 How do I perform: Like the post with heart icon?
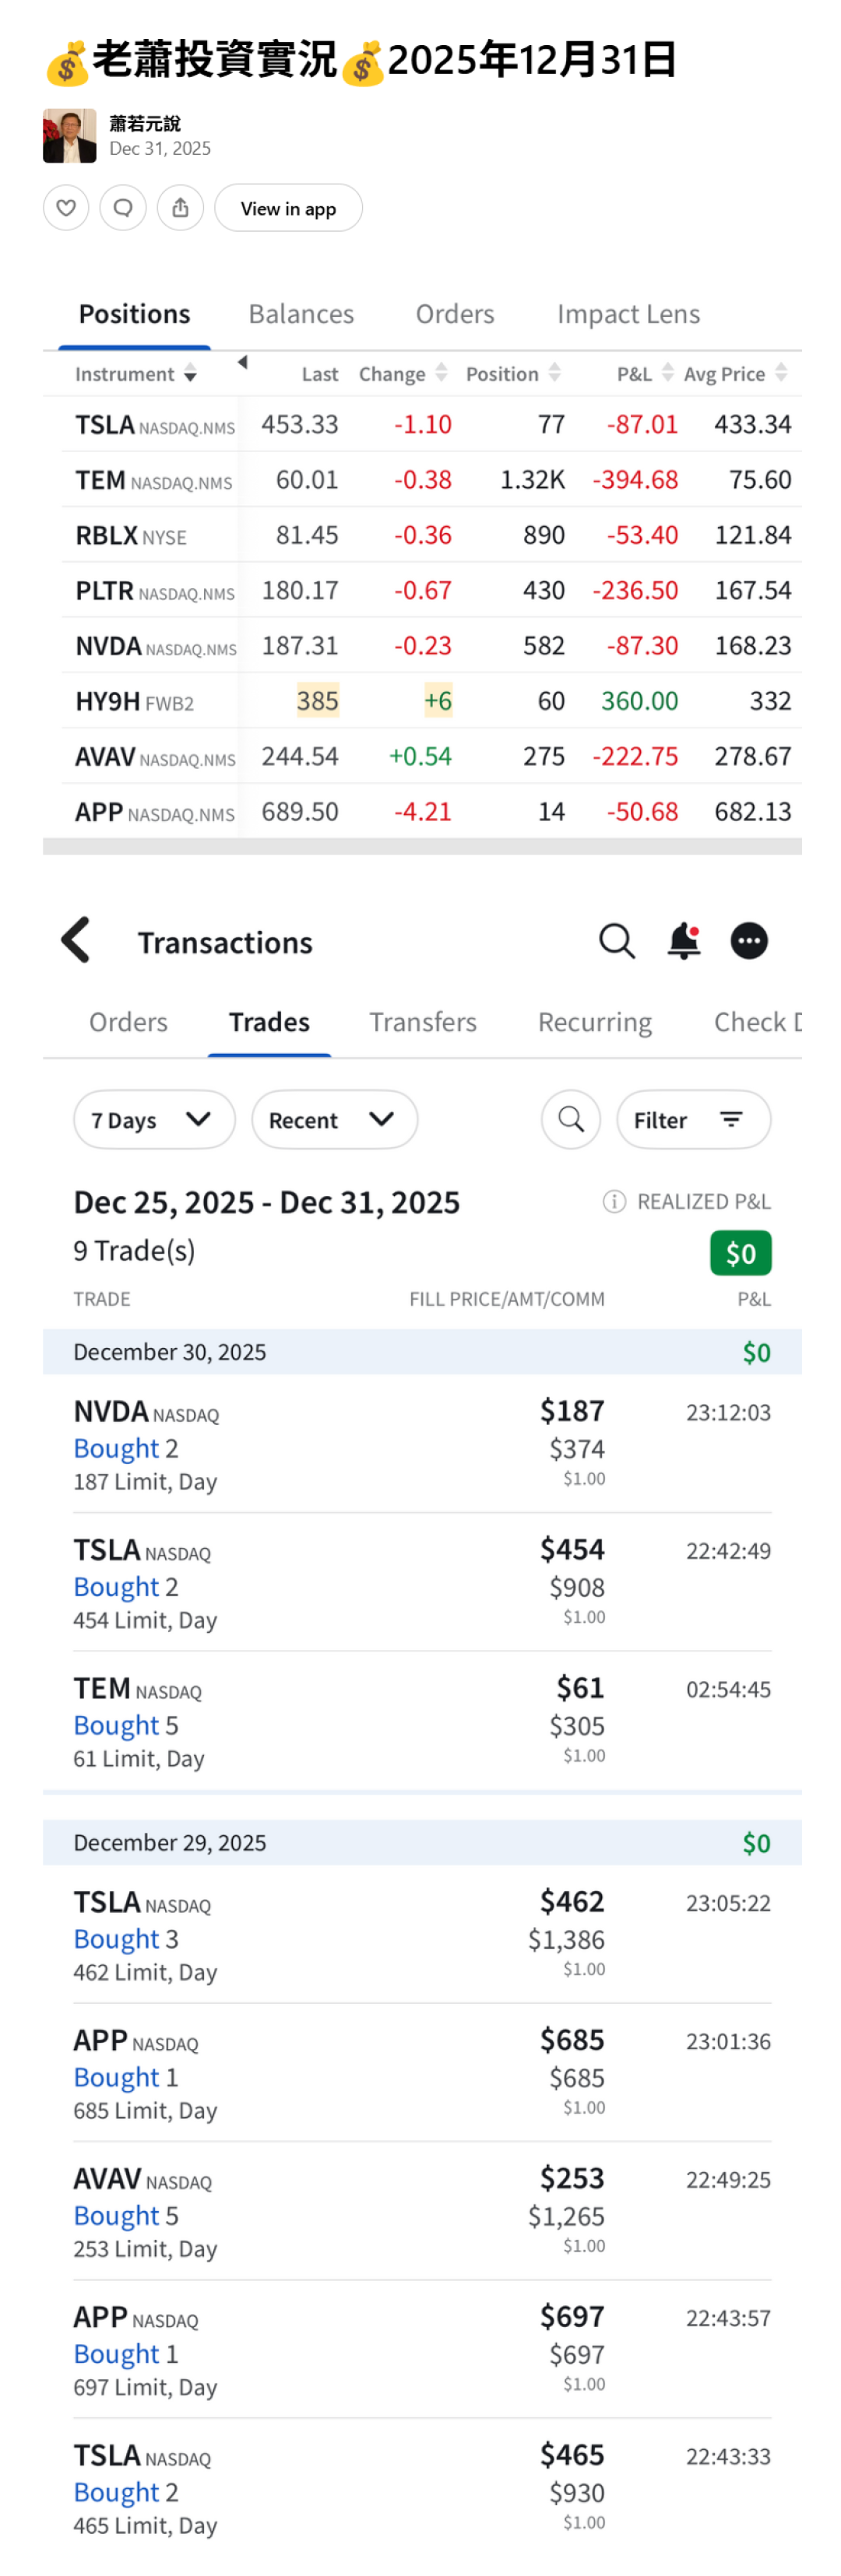[x=66, y=208]
